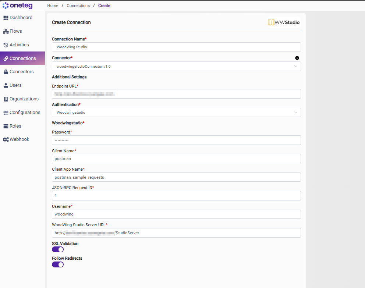Click the oneteg logo
This screenshot has height=288, width=365.
pyautogui.click(x=17, y=6)
